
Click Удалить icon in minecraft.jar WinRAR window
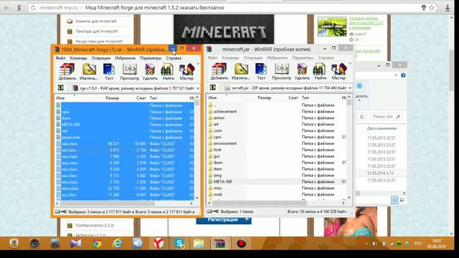302,72
